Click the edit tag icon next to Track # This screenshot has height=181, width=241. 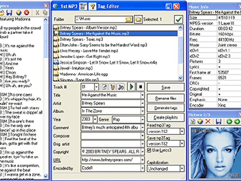click(x=104, y=87)
